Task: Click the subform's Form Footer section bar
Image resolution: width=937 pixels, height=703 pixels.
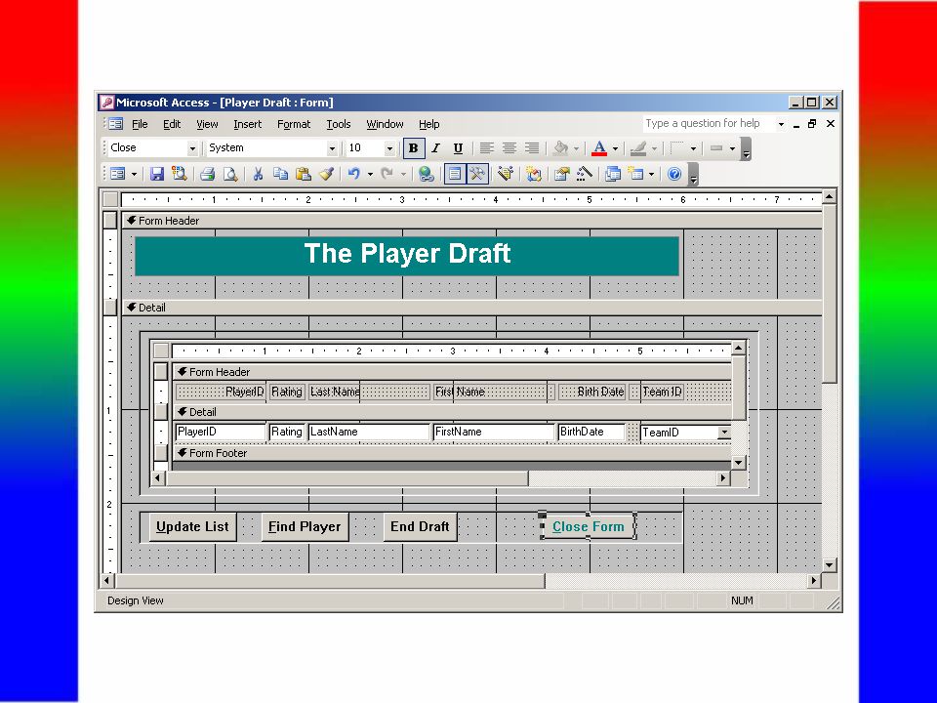Action: 452,453
